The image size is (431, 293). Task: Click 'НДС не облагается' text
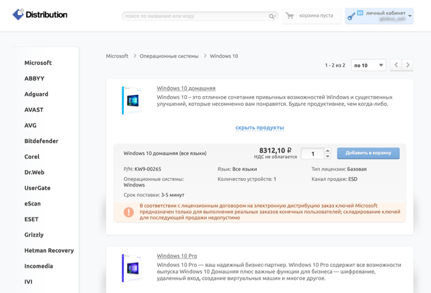[276, 157]
